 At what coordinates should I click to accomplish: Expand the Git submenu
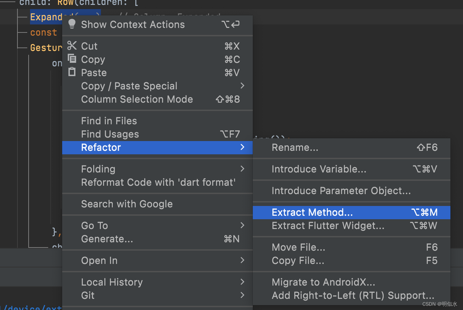[157, 295]
